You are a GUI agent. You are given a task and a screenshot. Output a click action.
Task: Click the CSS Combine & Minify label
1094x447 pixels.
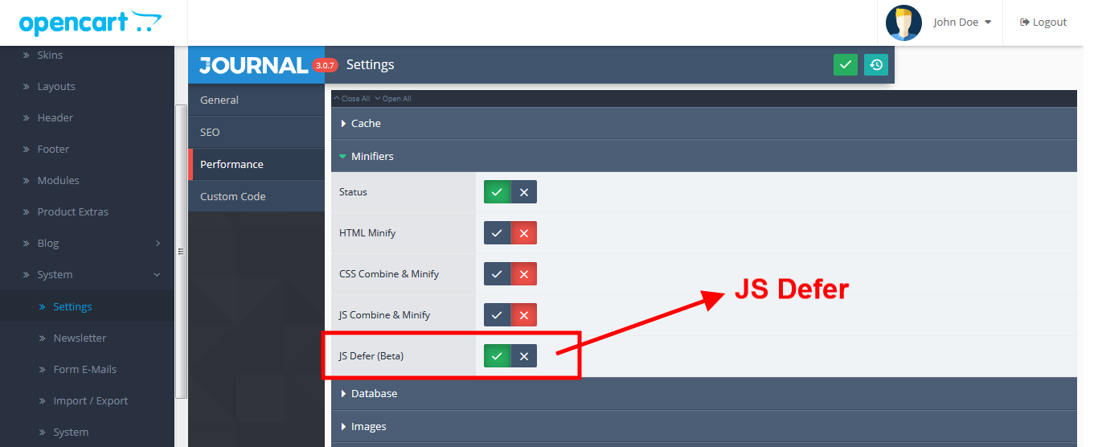[x=389, y=274]
